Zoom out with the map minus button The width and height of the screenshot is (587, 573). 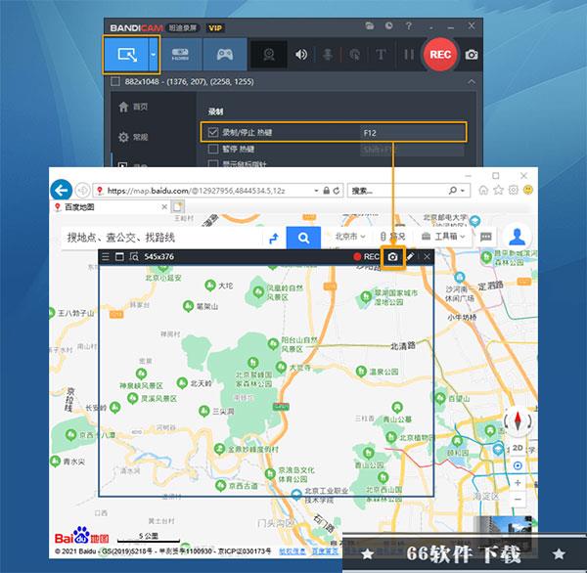[518, 500]
